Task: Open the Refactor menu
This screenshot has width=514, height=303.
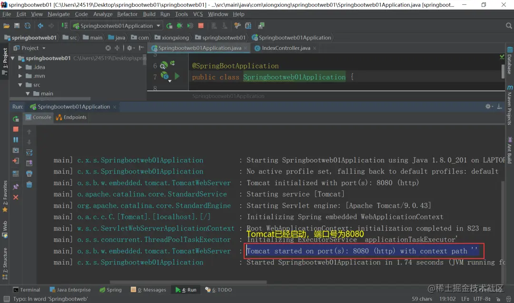Action: coord(127,14)
